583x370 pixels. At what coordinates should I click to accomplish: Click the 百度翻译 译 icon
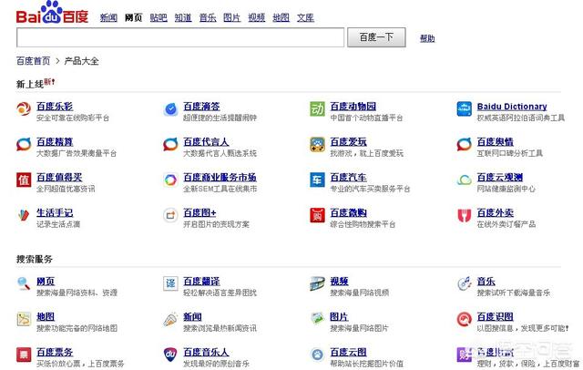(170, 283)
